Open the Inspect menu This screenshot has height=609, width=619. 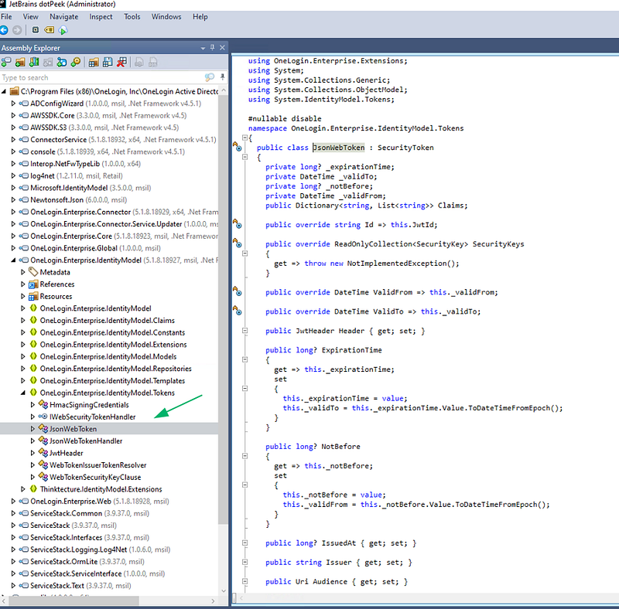click(x=101, y=16)
